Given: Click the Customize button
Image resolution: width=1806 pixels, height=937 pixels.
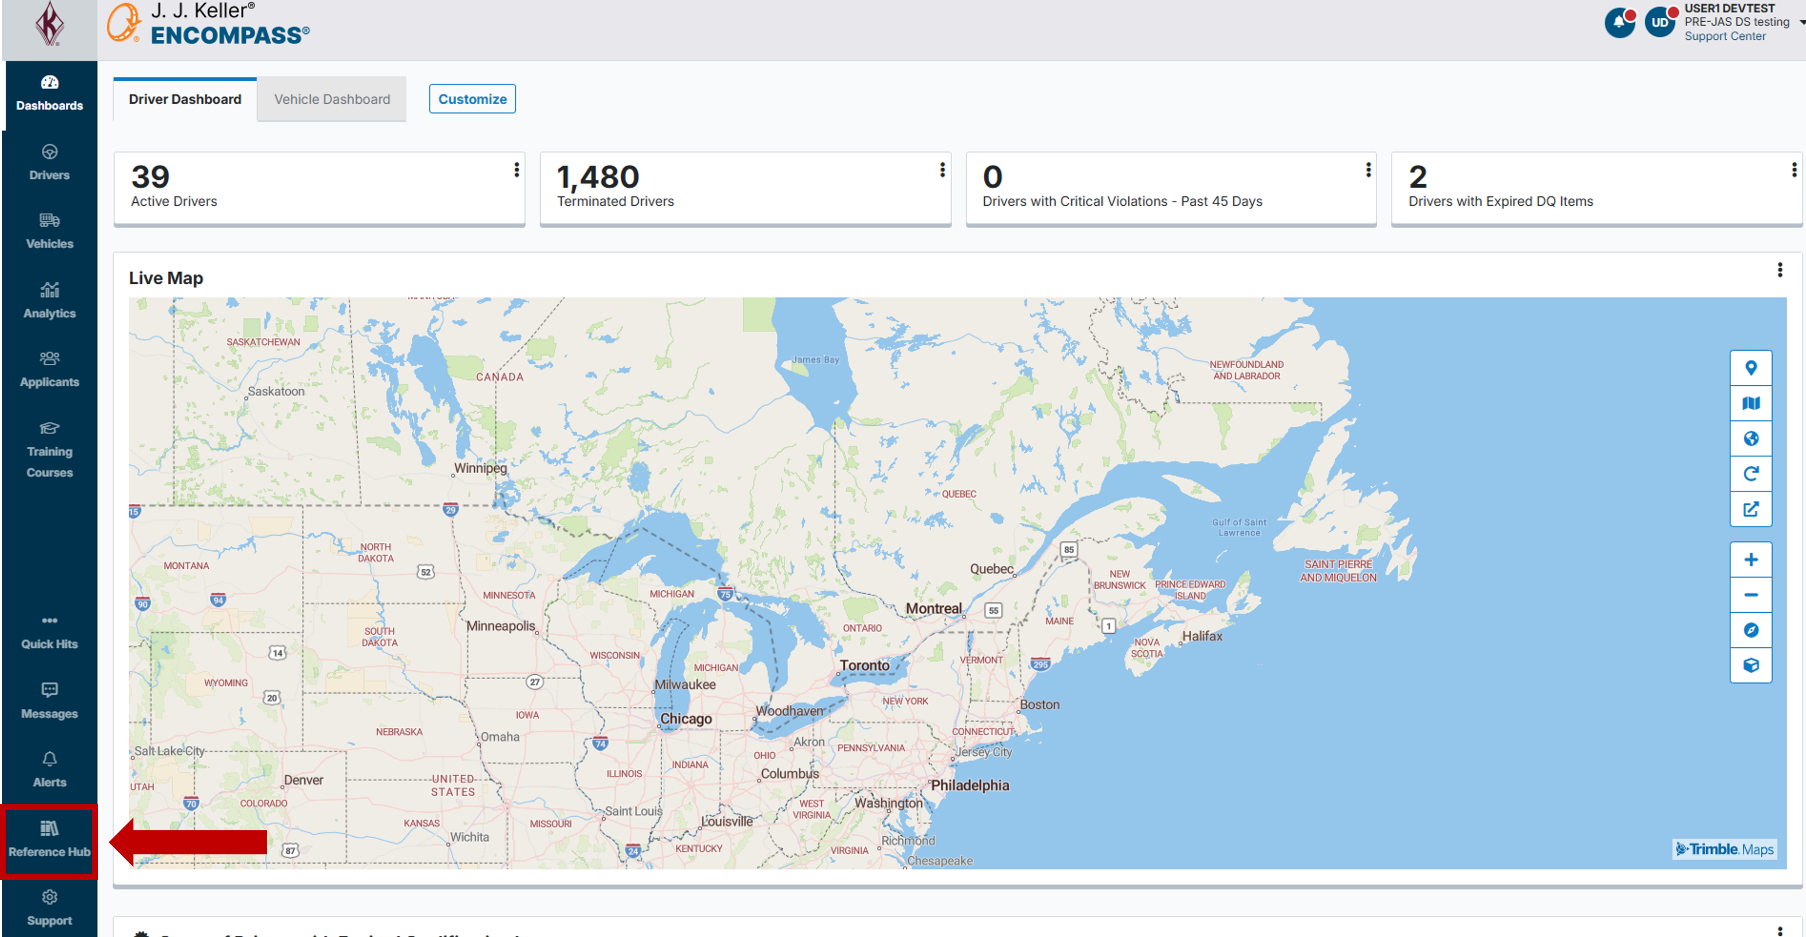Looking at the screenshot, I should tap(472, 99).
